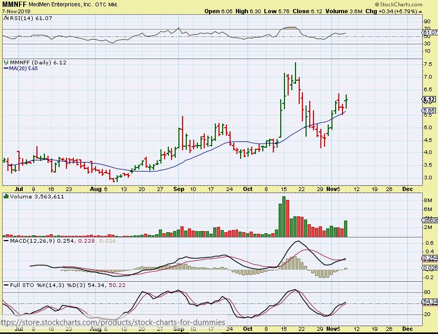The height and width of the screenshot is (334, 438).
Task: Click the 61.07 RSI value tag
Action: coord(430,33)
